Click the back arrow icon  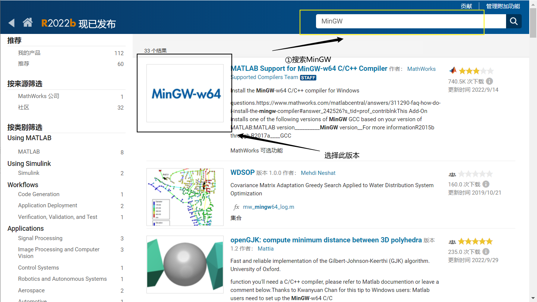tap(12, 23)
